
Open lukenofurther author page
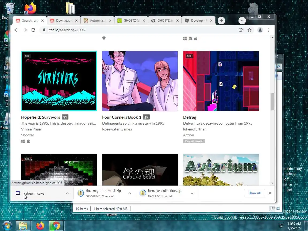click(x=194, y=129)
